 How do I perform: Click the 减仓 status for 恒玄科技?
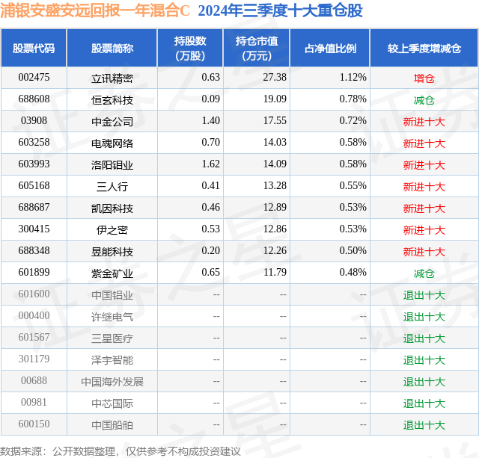click(x=424, y=100)
